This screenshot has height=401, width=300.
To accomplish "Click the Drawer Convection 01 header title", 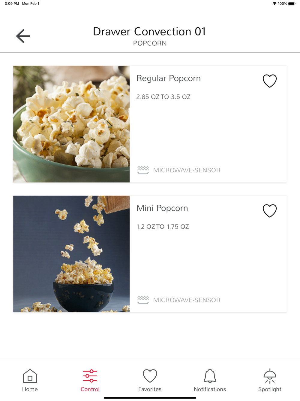I will click(x=149, y=32).
